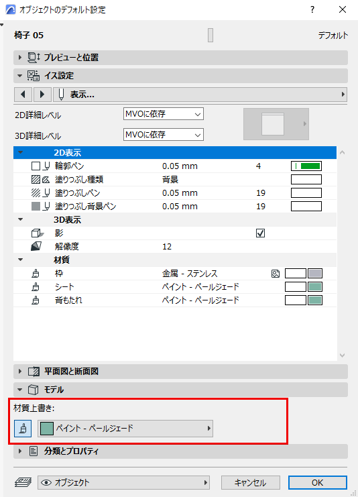Open the 2D詳細レベル dropdown
358x497 pixels.
163,114
